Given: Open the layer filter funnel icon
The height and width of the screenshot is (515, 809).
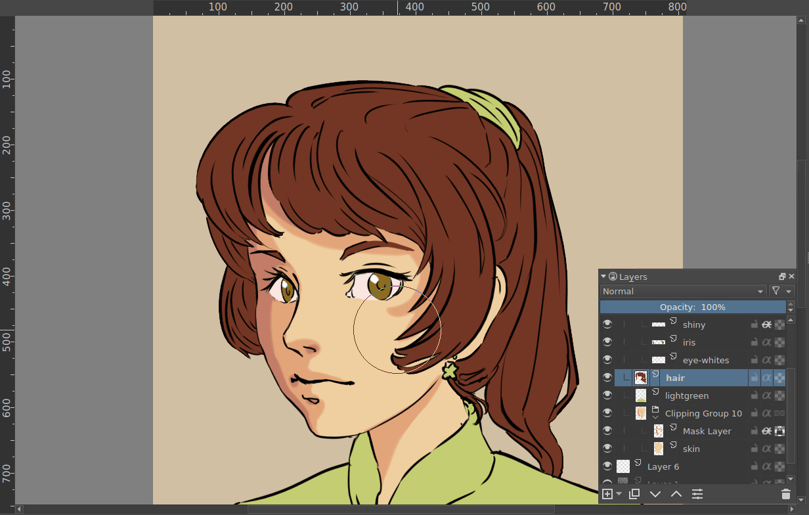Looking at the screenshot, I should coord(776,291).
